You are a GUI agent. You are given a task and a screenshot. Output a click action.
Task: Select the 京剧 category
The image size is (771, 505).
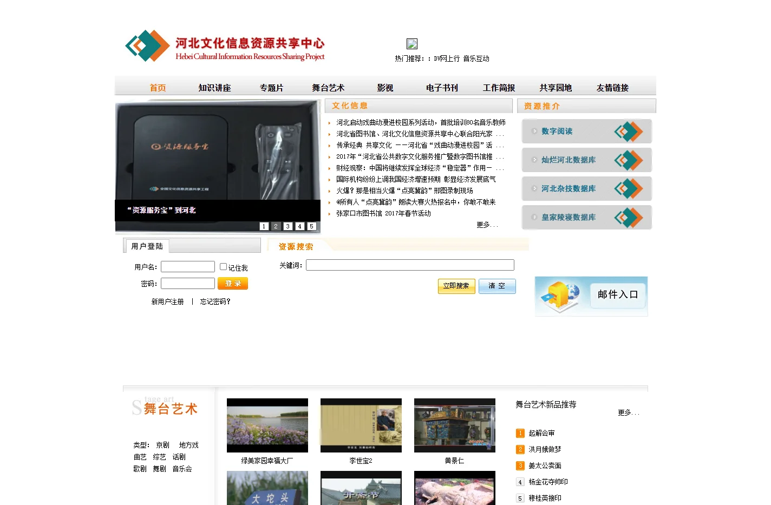[162, 445]
